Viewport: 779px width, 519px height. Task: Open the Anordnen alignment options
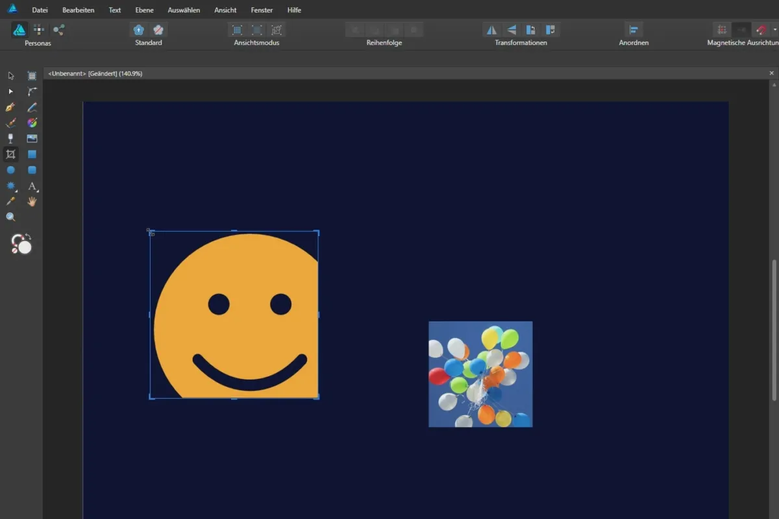pyautogui.click(x=634, y=30)
